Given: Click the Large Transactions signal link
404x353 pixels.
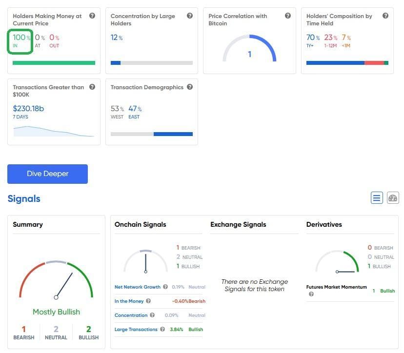Looking at the screenshot, I should coord(136,330).
